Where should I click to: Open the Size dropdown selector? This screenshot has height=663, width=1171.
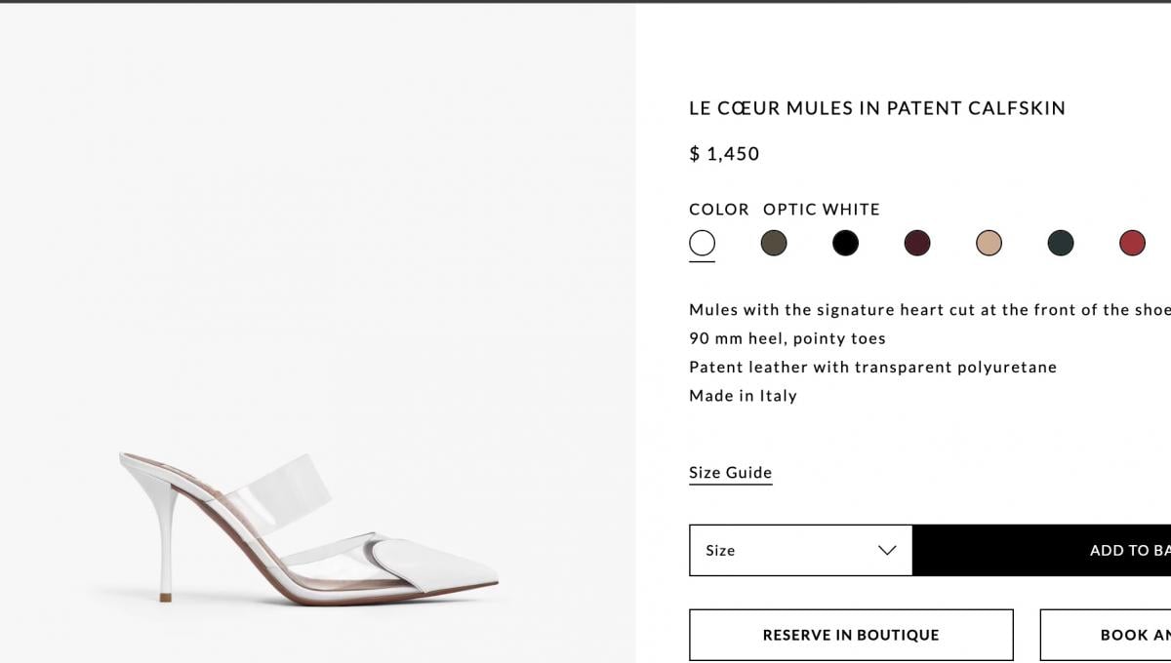point(801,550)
